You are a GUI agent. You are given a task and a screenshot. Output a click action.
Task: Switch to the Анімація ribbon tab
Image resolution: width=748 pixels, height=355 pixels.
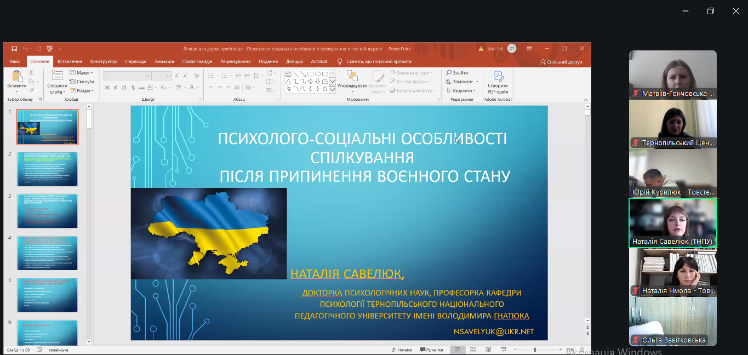164,62
